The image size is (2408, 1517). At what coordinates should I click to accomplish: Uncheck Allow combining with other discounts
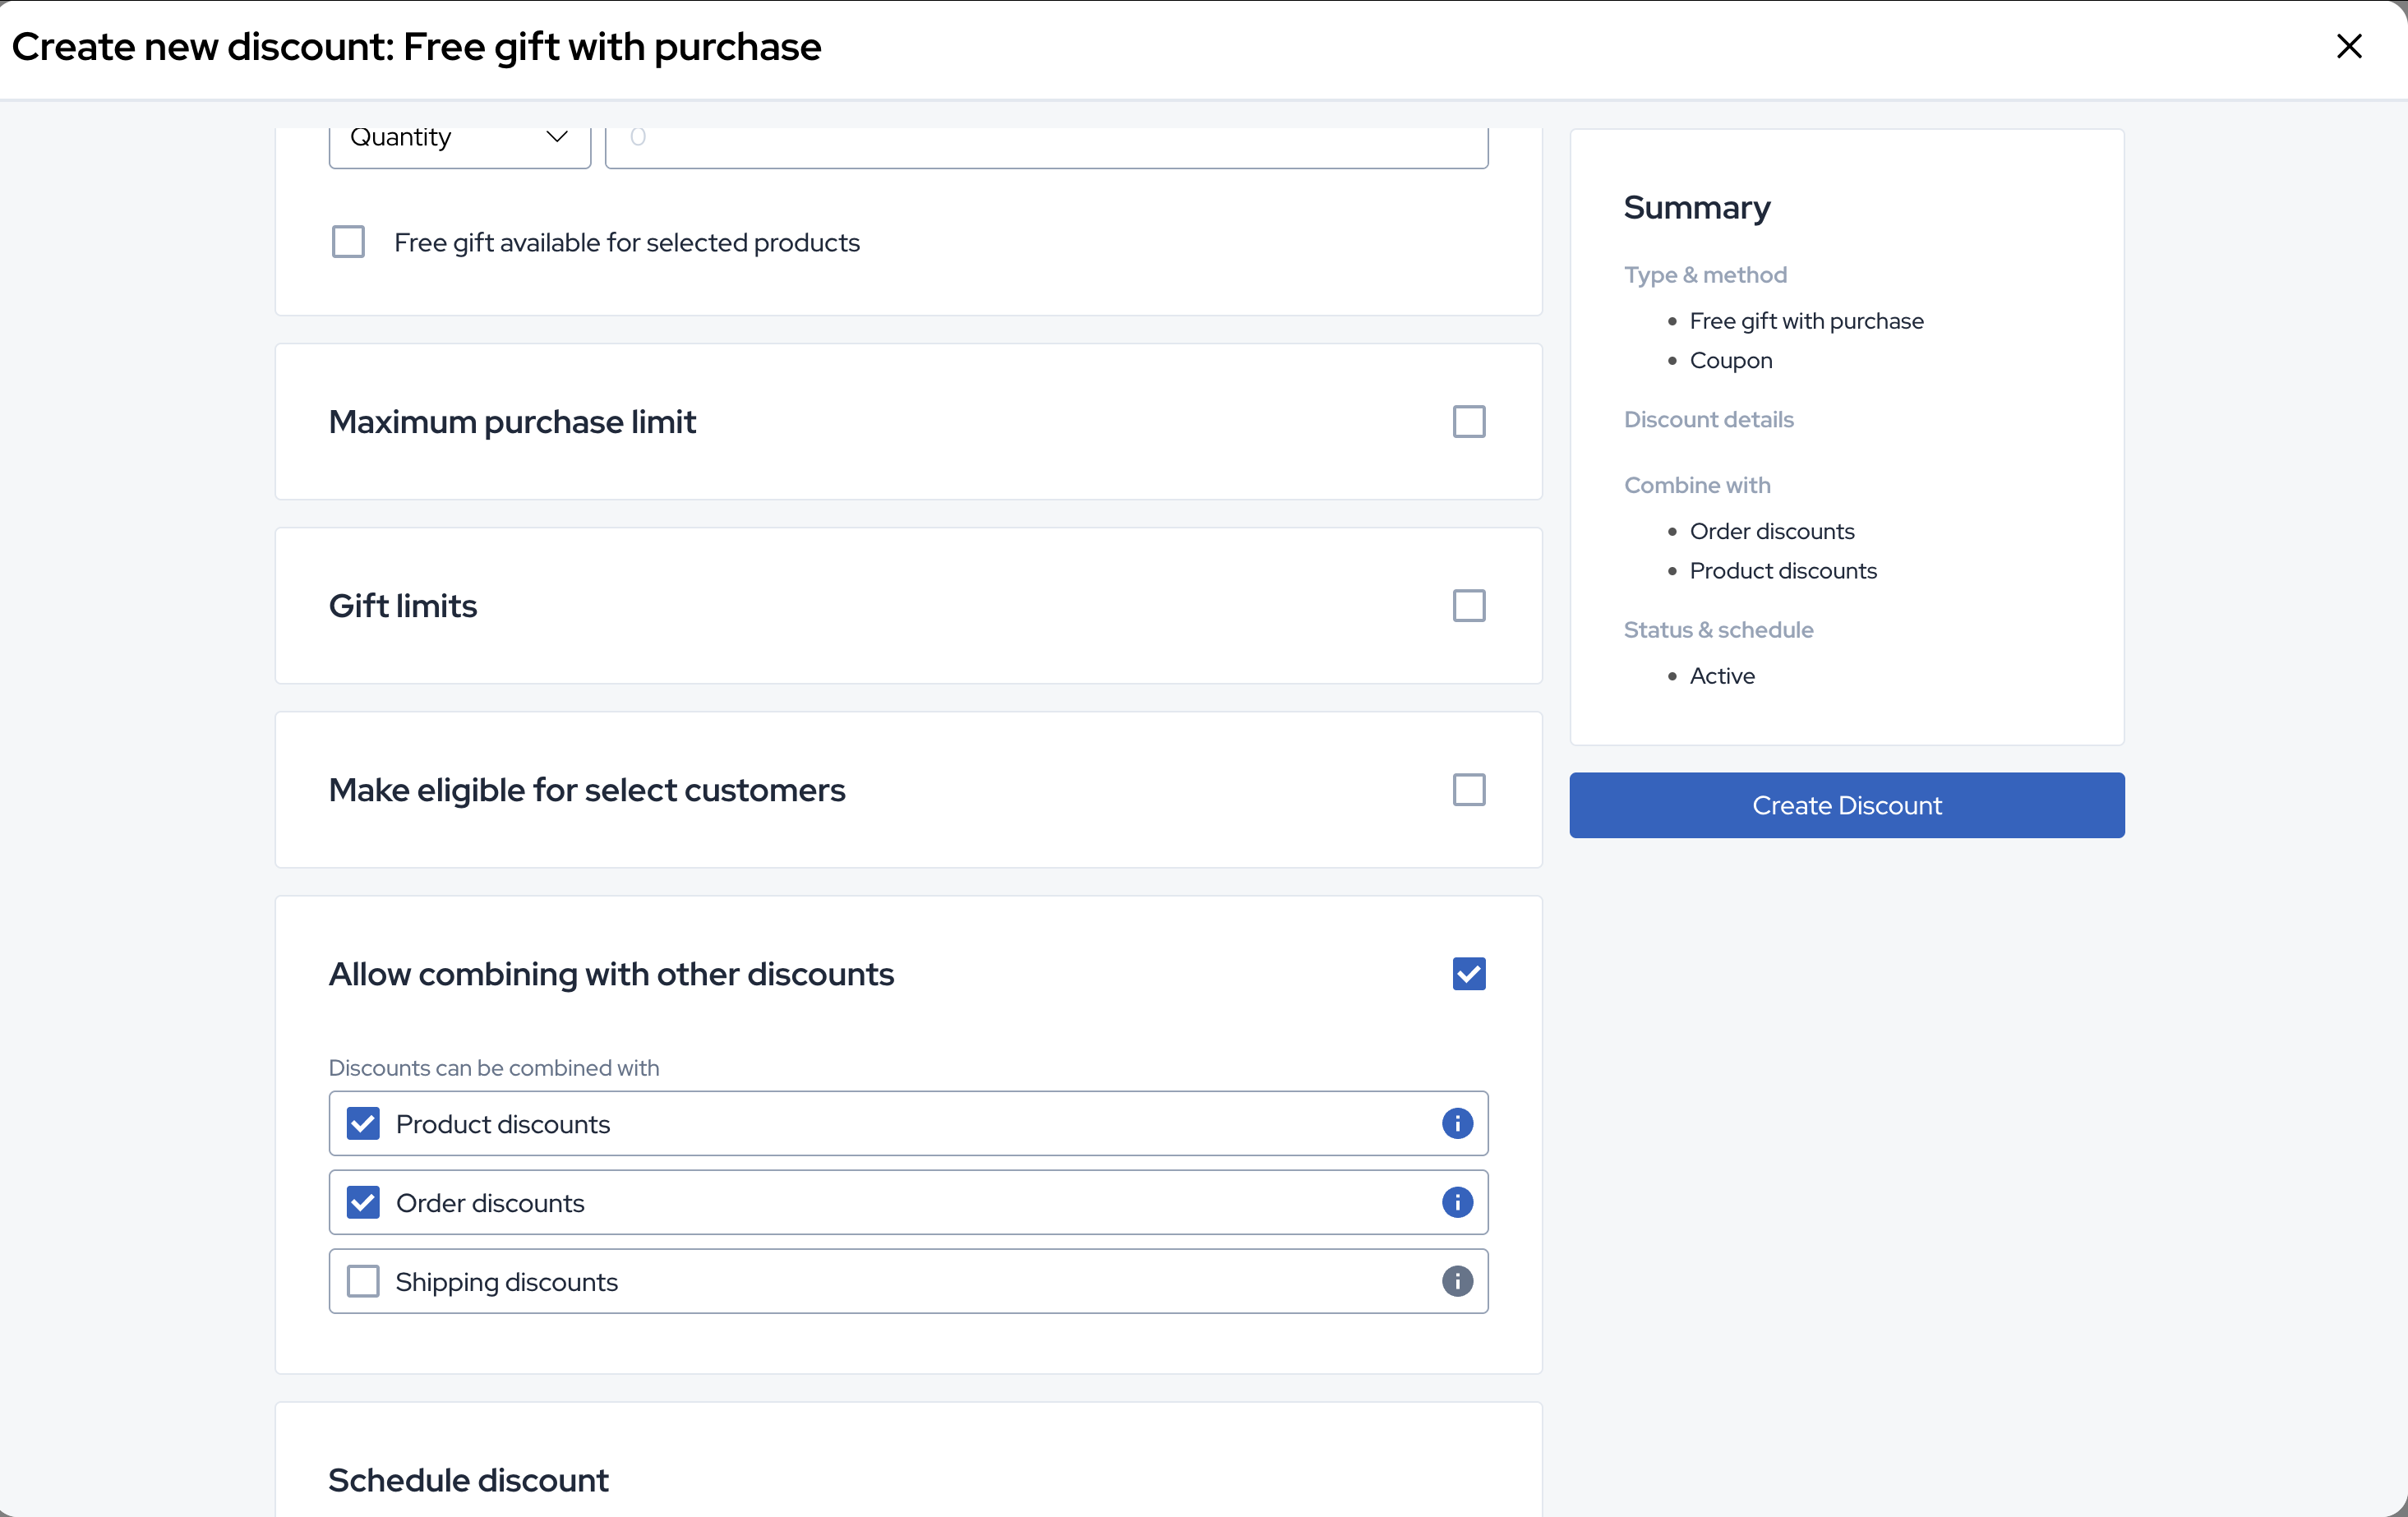click(1468, 974)
